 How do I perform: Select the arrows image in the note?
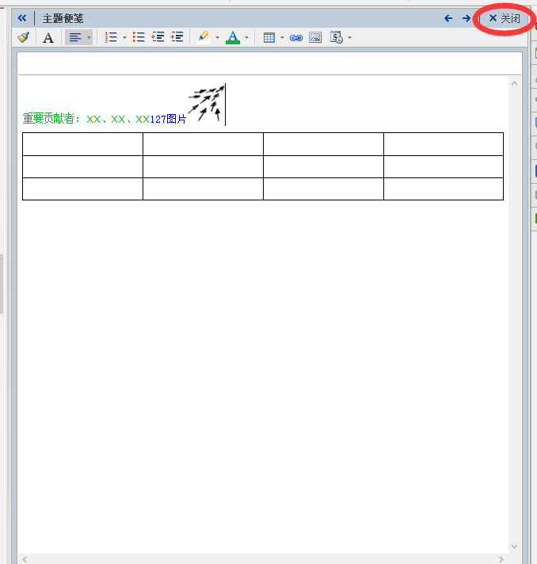tap(204, 105)
